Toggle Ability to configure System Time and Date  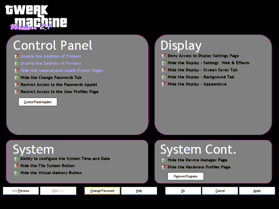[x=17, y=159]
